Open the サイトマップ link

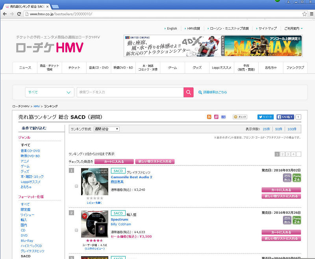click(x=268, y=28)
